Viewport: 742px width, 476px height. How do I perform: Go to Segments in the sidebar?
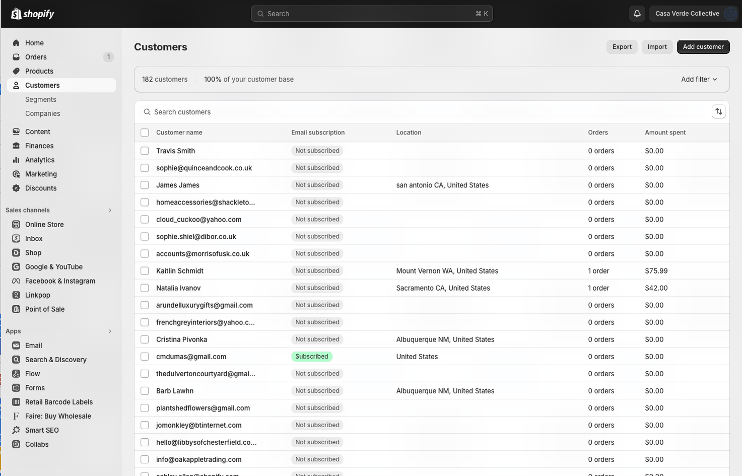[x=41, y=99]
